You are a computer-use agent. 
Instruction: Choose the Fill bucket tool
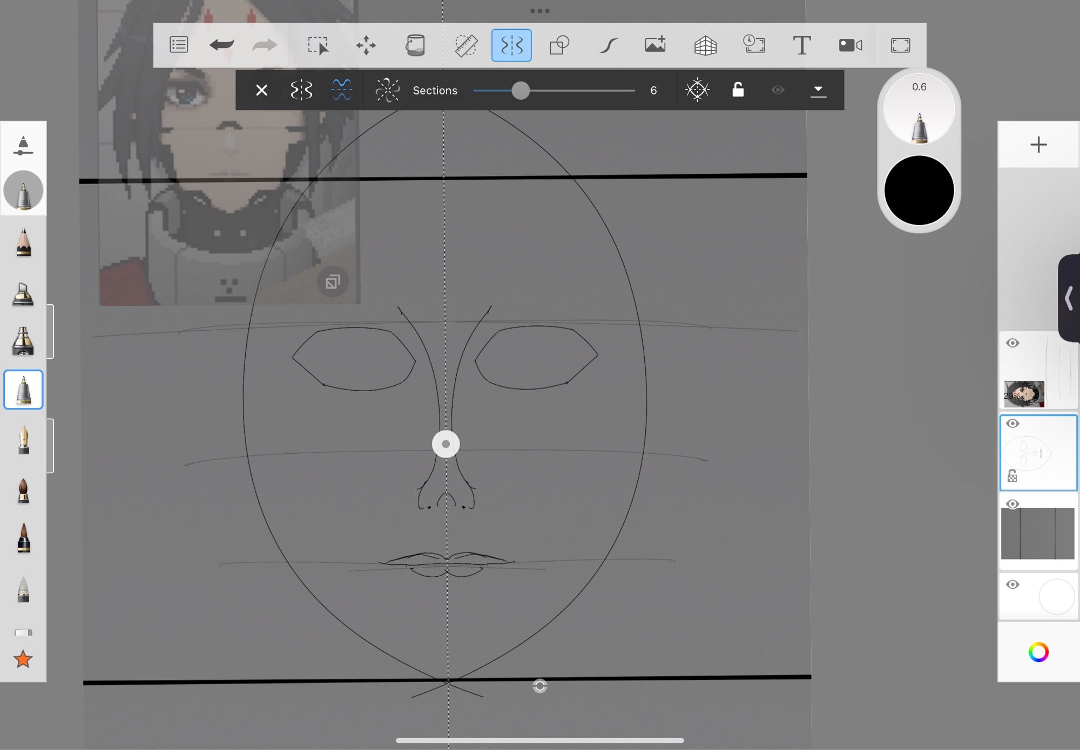click(415, 45)
